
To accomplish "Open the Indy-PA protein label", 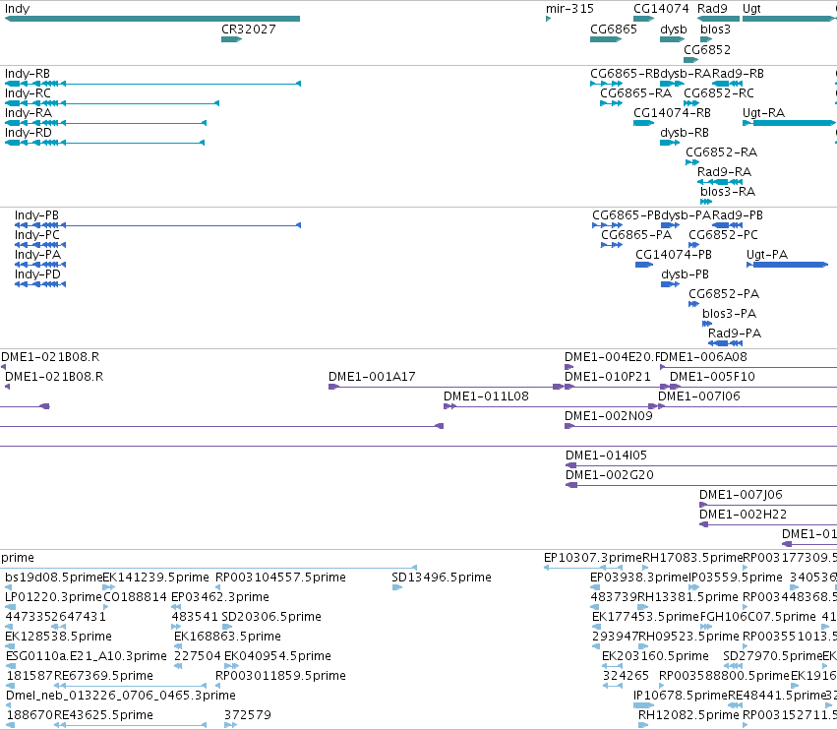I will click(x=37, y=255).
